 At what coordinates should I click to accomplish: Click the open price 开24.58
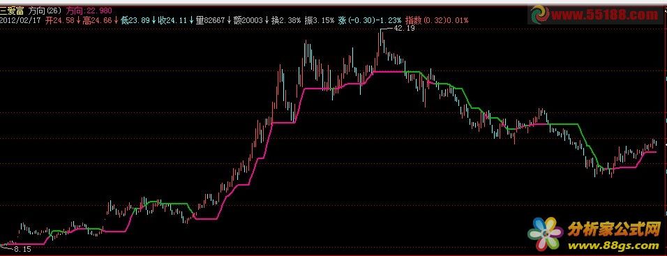click(59, 20)
